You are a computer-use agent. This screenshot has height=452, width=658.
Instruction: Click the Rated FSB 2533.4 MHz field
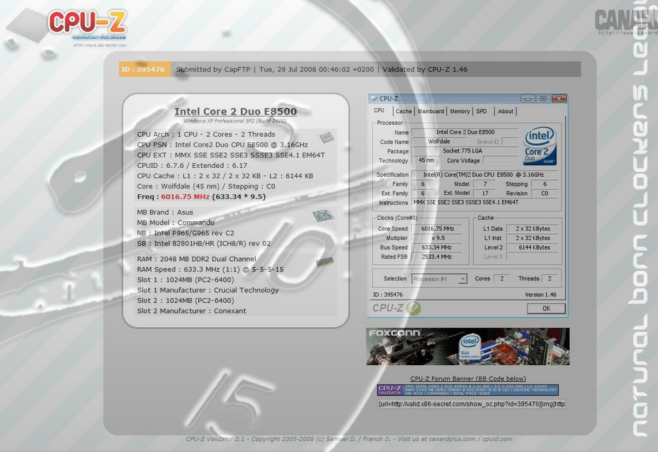[436, 257]
